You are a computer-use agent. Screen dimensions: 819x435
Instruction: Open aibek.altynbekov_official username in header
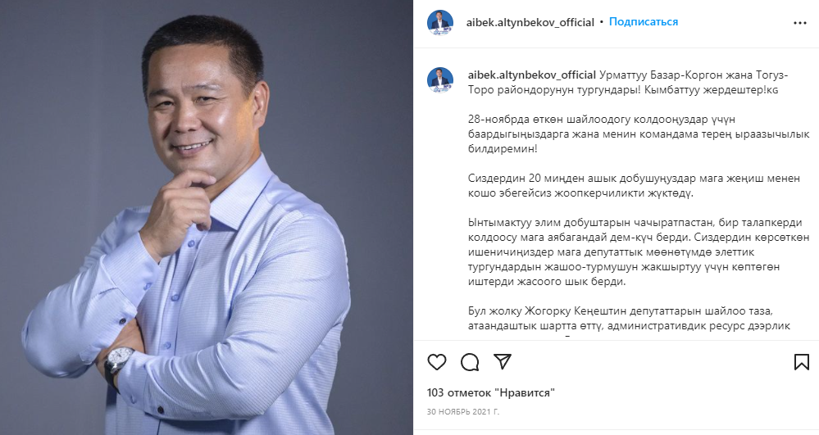pyautogui.click(x=530, y=22)
